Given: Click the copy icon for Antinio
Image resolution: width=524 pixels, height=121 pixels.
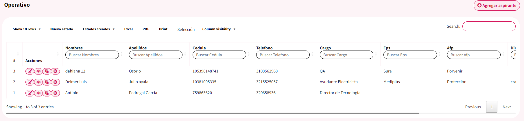Looking at the screenshot, I should (47, 93).
